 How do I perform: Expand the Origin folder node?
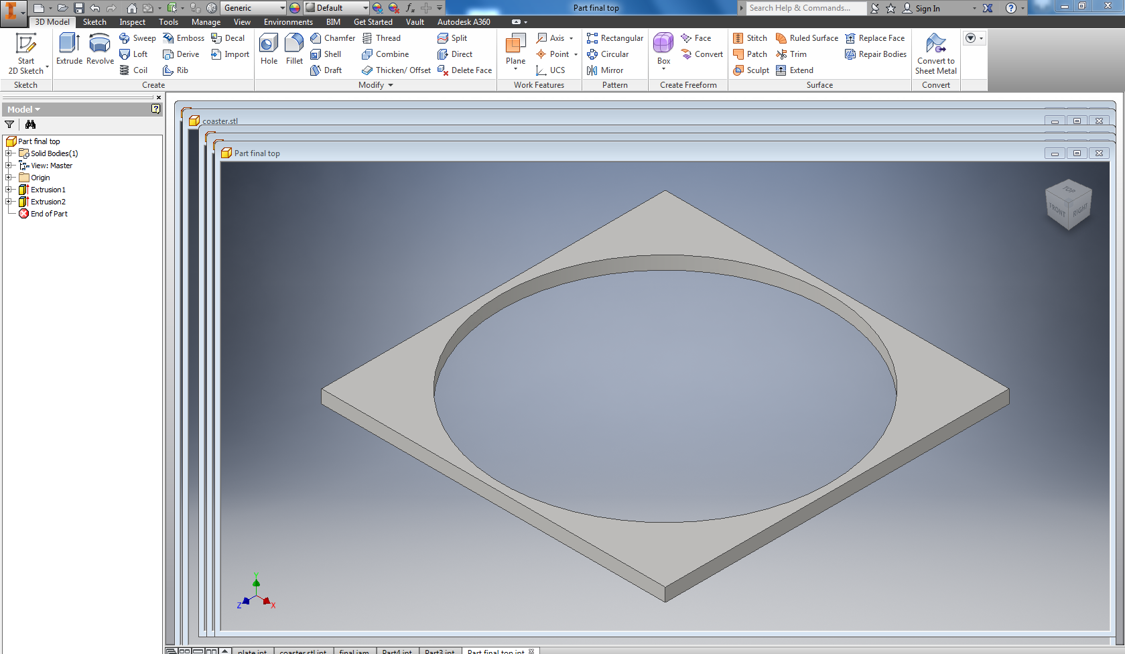9,178
